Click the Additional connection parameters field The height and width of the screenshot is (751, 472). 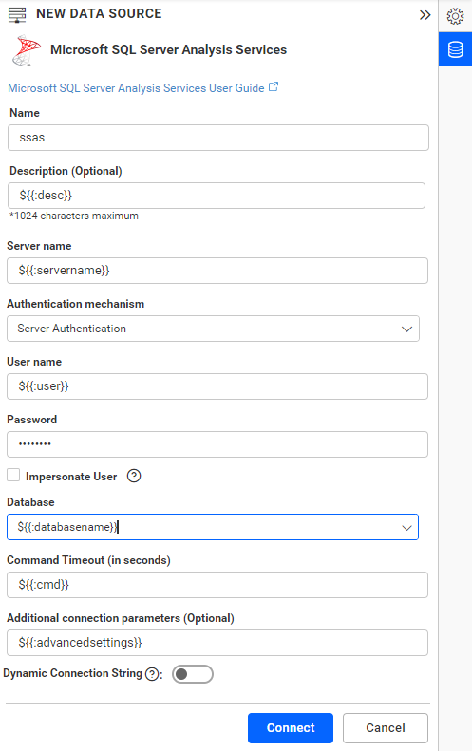coord(217,643)
